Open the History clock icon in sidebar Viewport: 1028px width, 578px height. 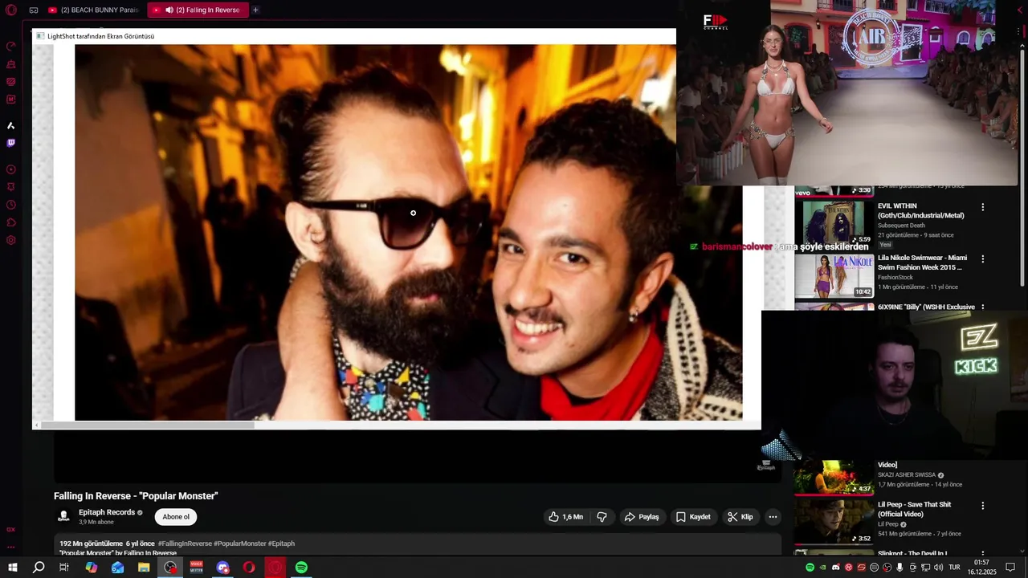point(11,205)
